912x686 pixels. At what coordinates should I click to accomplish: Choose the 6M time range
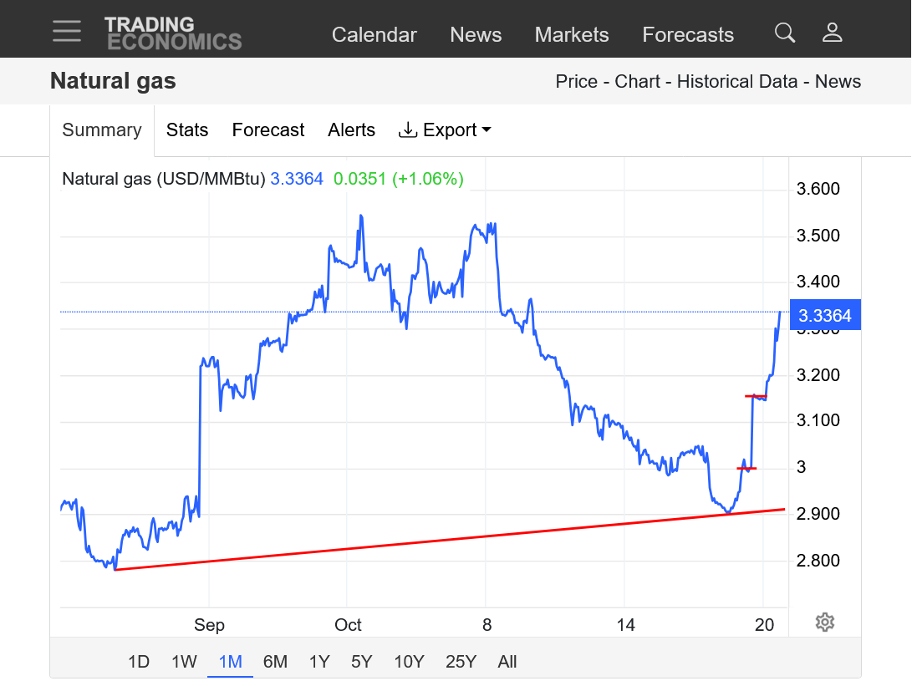(275, 662)
